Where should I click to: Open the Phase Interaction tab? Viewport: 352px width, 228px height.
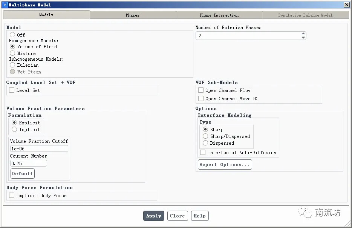219,15
